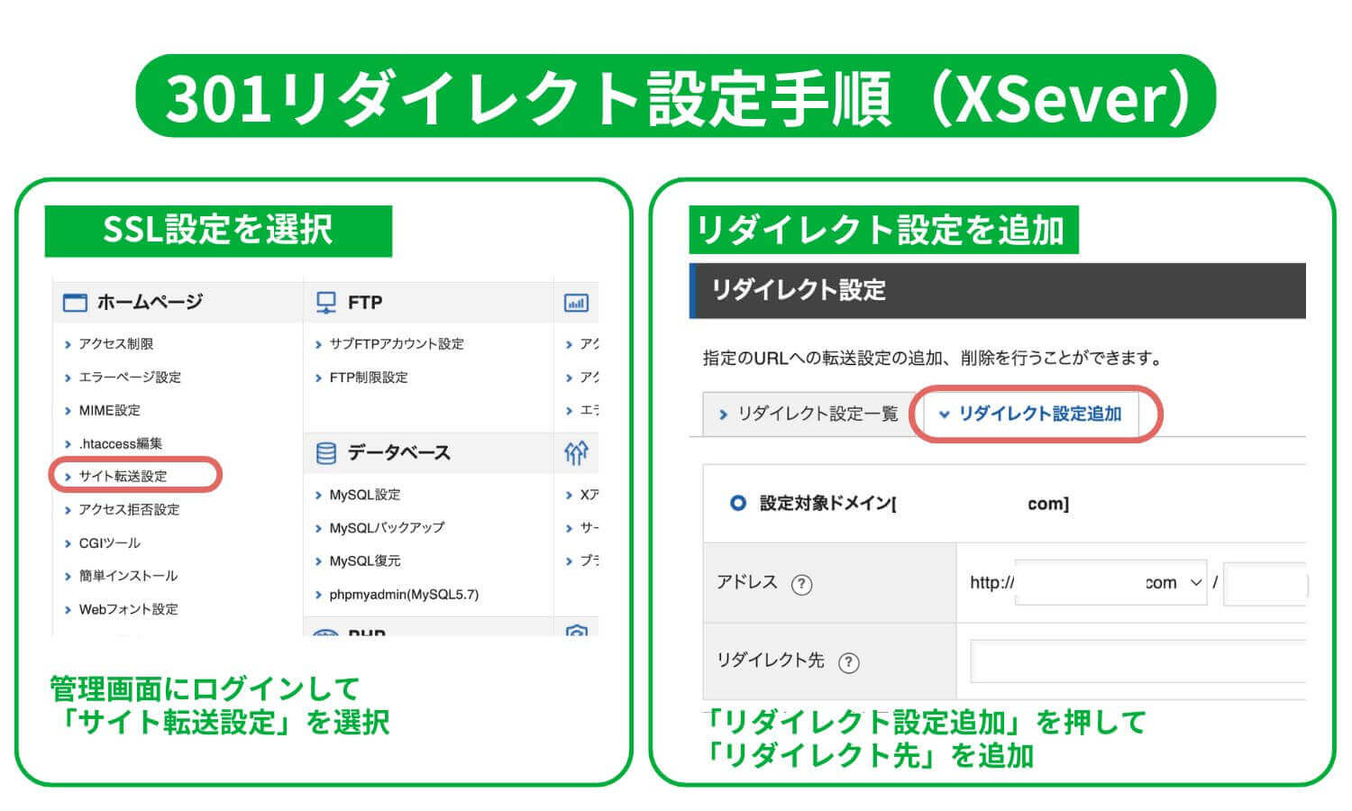The image size is (1352, 811).
Task: Open MySQLバックアップ link
Action: click(x=387, y=528)
